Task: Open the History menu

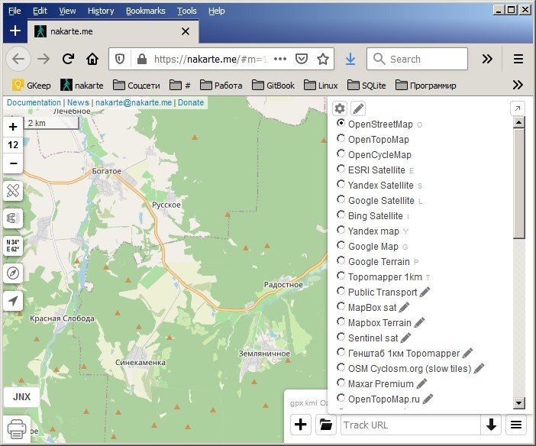Action: pyautogui.click(x=101, y=11)
